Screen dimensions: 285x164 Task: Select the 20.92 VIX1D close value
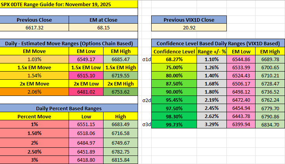189,27
